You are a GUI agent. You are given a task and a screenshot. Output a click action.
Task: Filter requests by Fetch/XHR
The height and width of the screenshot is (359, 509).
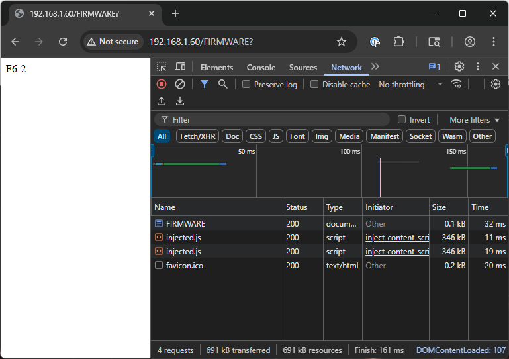click(x=198, y=136)
